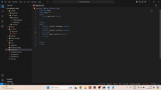The image size is (161, 90).
Task: Open the Terminal menu
Action: [x=34, y=2]
